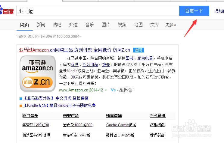224x143 pixels.
Task: Click the result count text 100,000,000个
Action: (x=68, y=37)
